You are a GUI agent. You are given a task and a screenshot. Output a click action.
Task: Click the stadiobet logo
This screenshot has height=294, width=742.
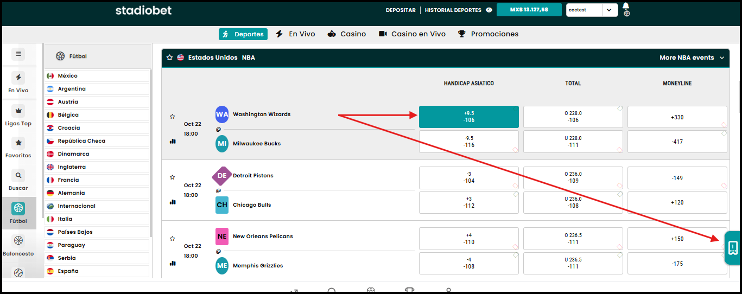tap(143, 10)
